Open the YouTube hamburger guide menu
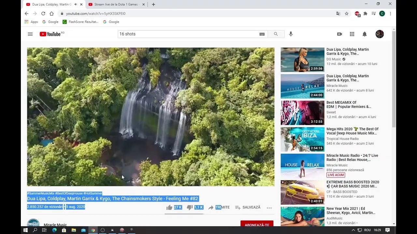The image size is (417, 234). point(30,34)
